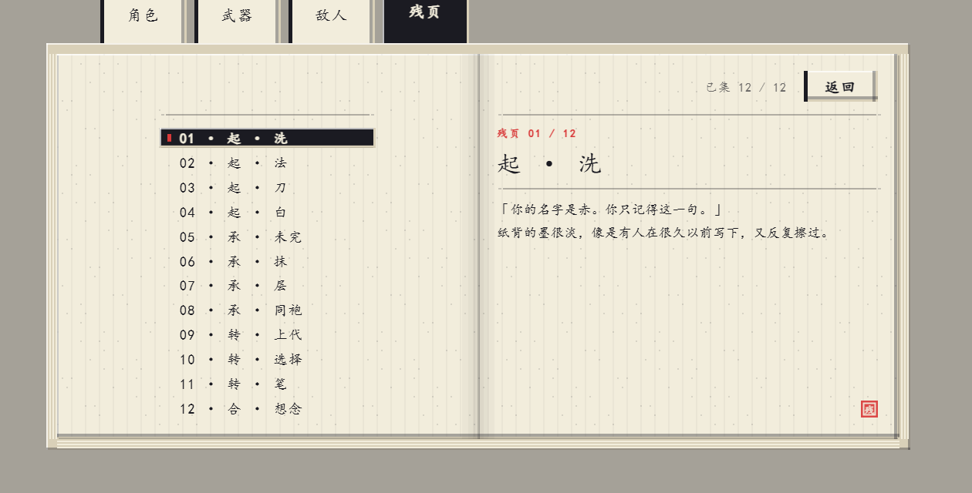Select the 残页 tab
Image resolution: width=972 pixels, height=493 pixels.
tap(425, 21)
